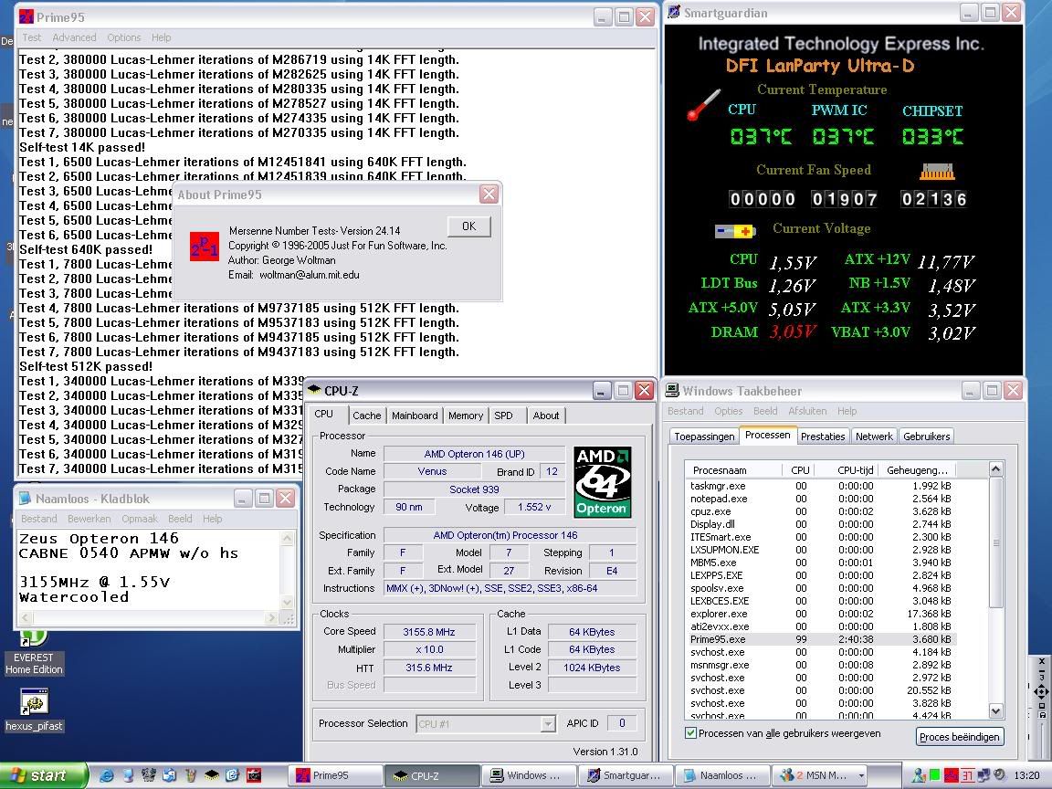Click the red Prime95 tray icon

pyautogui.click(x=950, y=775)
